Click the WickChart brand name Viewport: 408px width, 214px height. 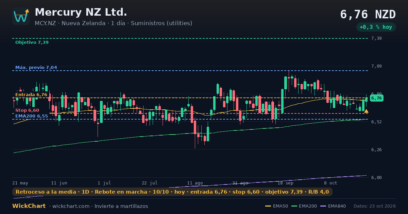(29, 206)
